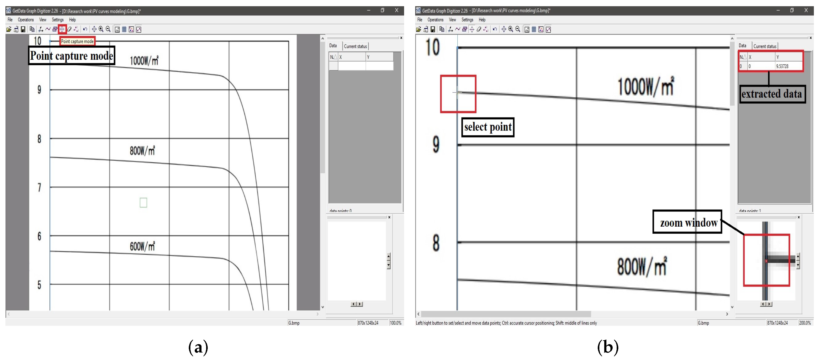The image size is (819, 359).
Task: Select auto trace lines tool in window (b)
Action: click(457, 29)
